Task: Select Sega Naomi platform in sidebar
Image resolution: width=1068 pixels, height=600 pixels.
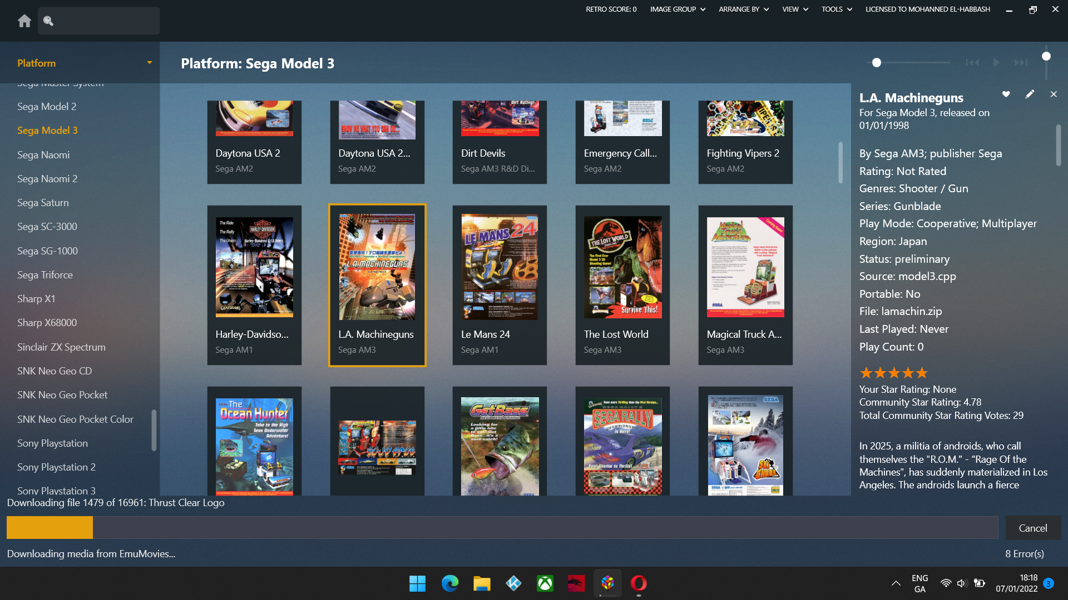Action: 43,154
